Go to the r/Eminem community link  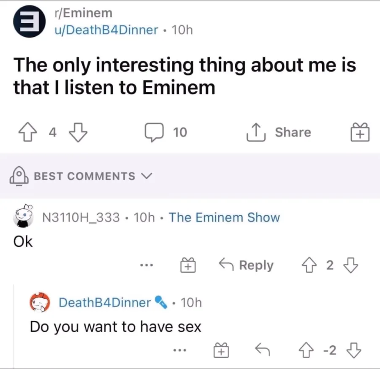click(x=83, y=13)
